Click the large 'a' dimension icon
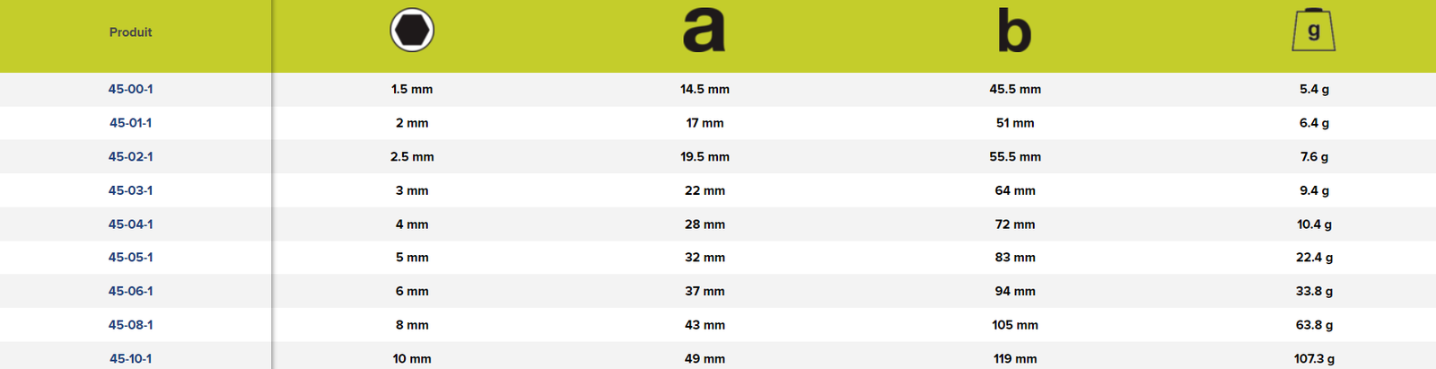This screenshot has width=1436, height=369. [x=704, y=31]
